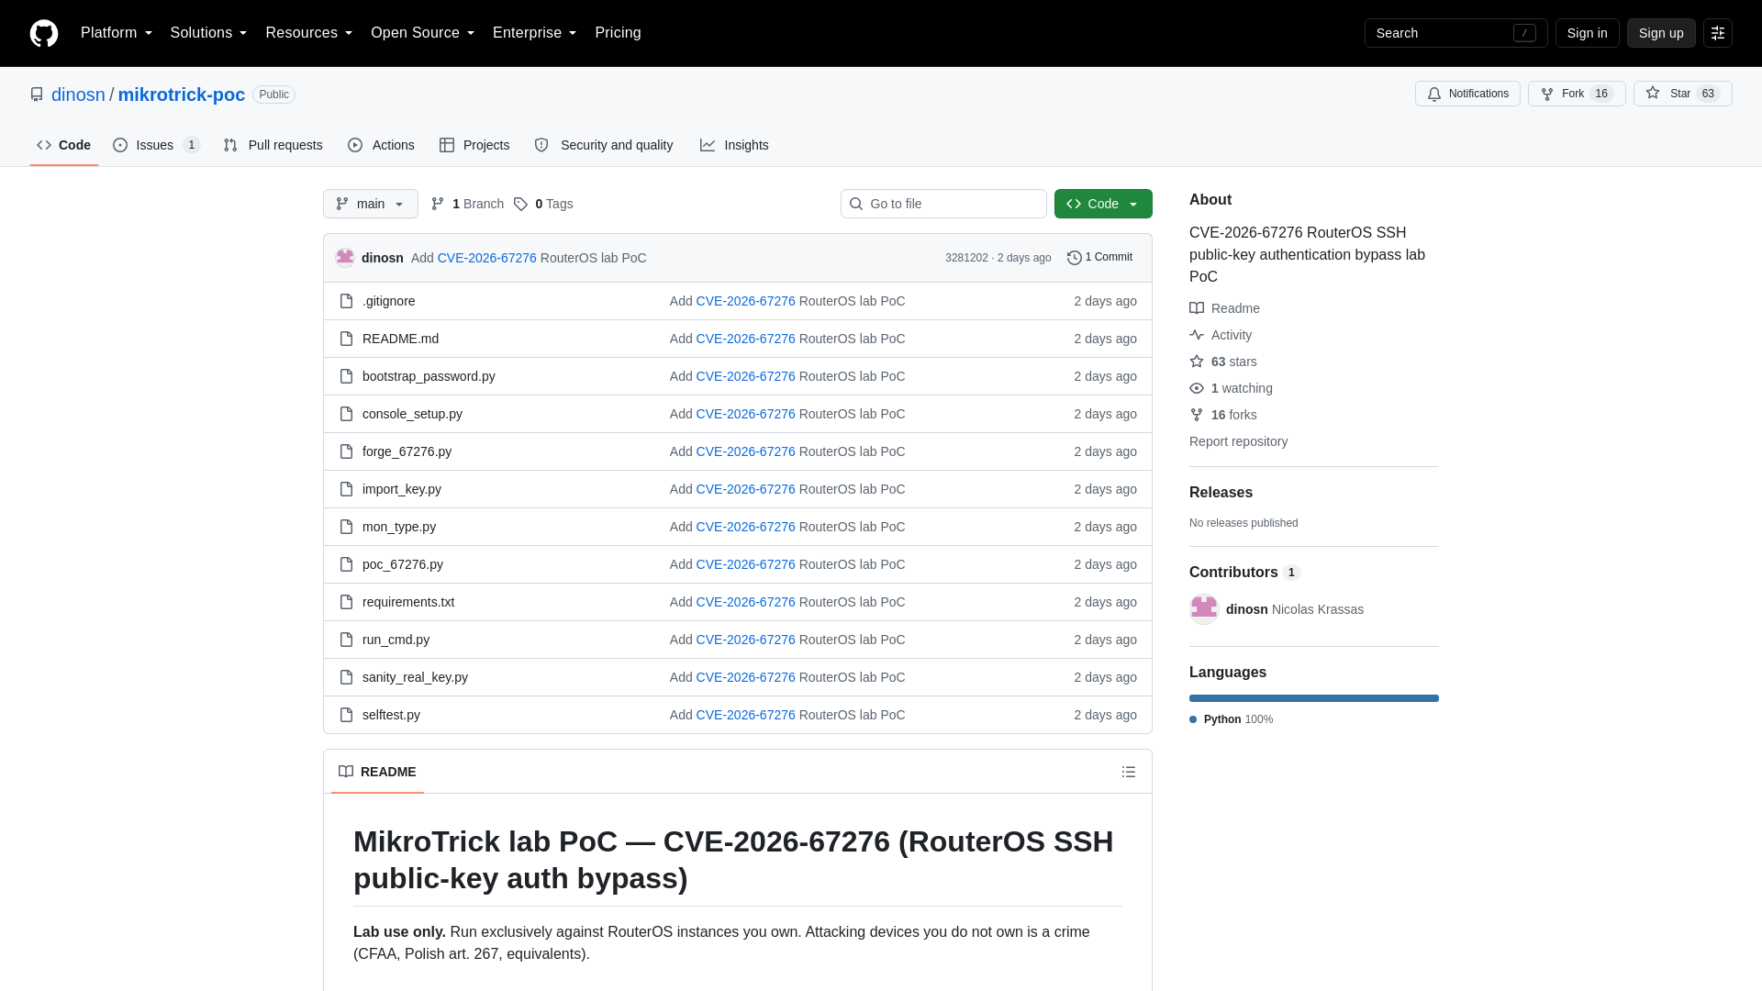Expand the Open Source menu
This screenshot has width=1762, height=991.
[422, 33]
